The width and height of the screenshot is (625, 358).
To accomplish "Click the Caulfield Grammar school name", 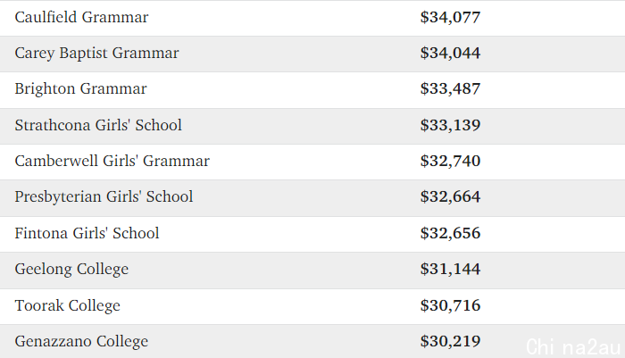I will click(x=81, y=17).
